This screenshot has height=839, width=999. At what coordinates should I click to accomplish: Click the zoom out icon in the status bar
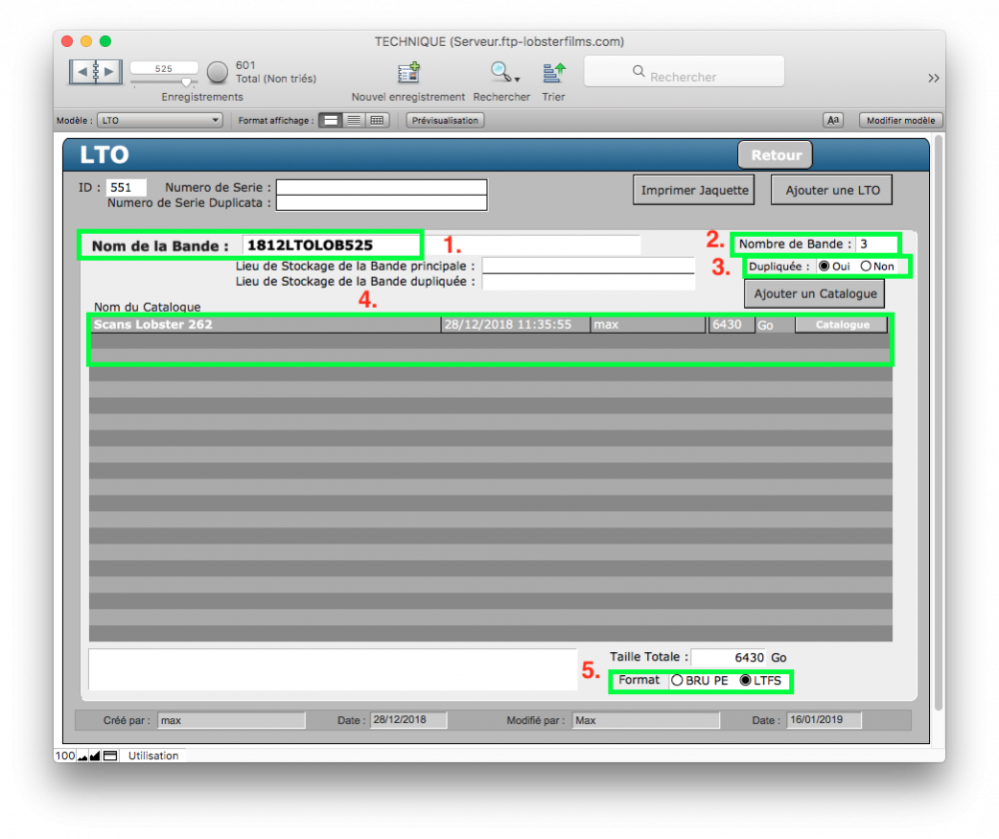pyautogui.click(x=81, y=756)
